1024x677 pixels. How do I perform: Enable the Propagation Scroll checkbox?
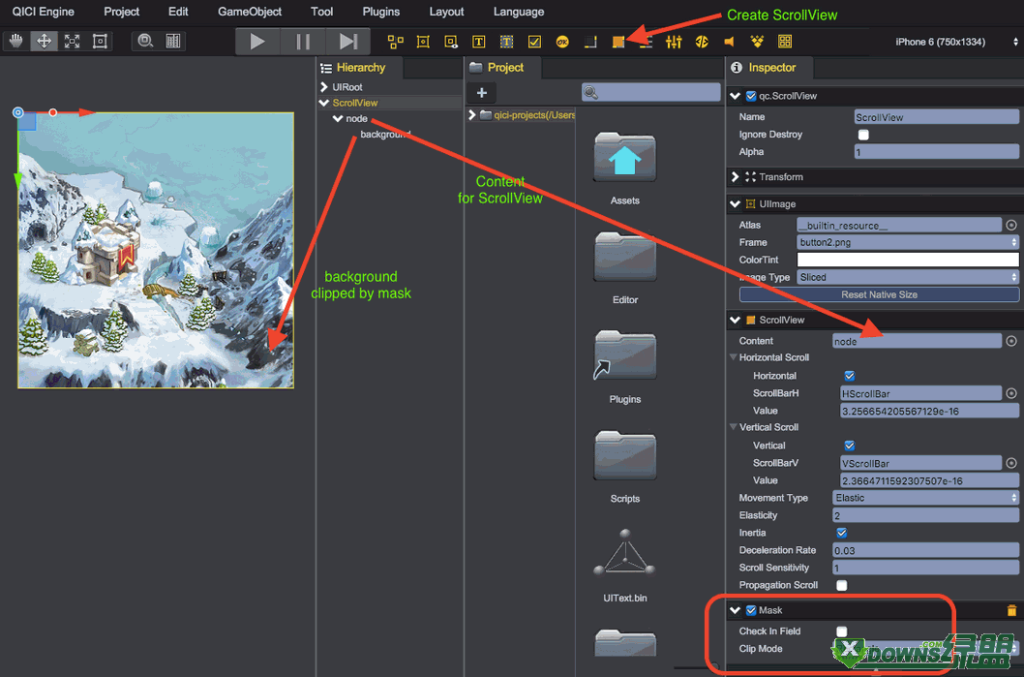(x=842, y=586)
